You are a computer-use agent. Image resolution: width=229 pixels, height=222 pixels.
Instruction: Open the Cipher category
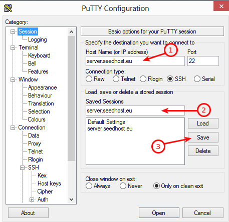45,191
